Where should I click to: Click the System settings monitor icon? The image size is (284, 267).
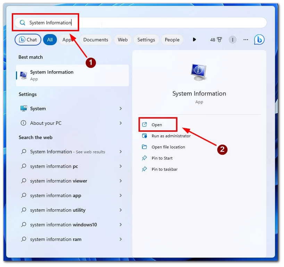[x=24, y=108]
